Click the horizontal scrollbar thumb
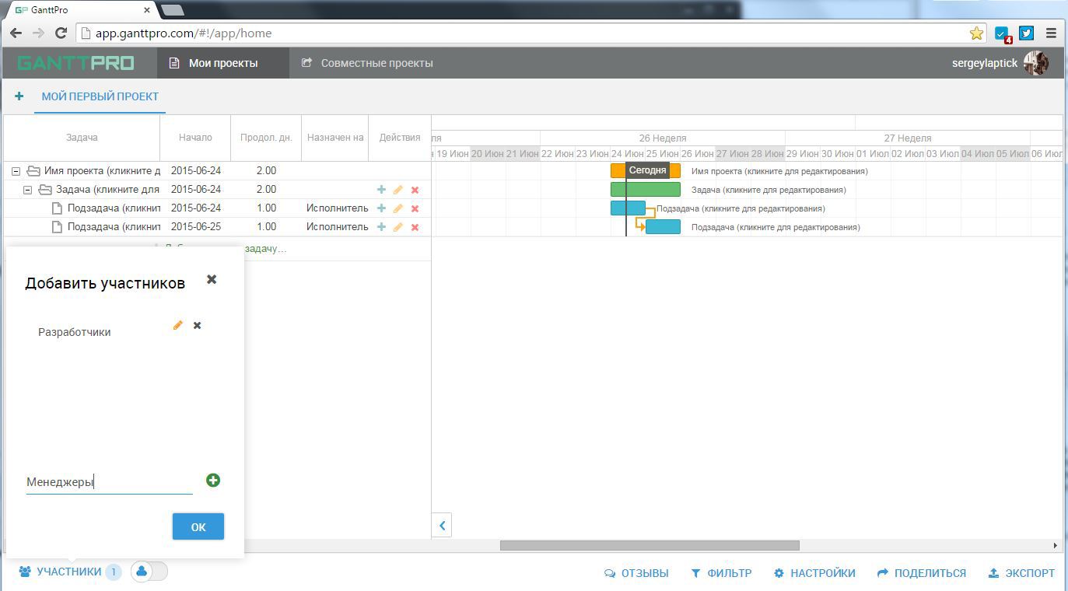Screen dimensions: 1068x591 (650, 545)
